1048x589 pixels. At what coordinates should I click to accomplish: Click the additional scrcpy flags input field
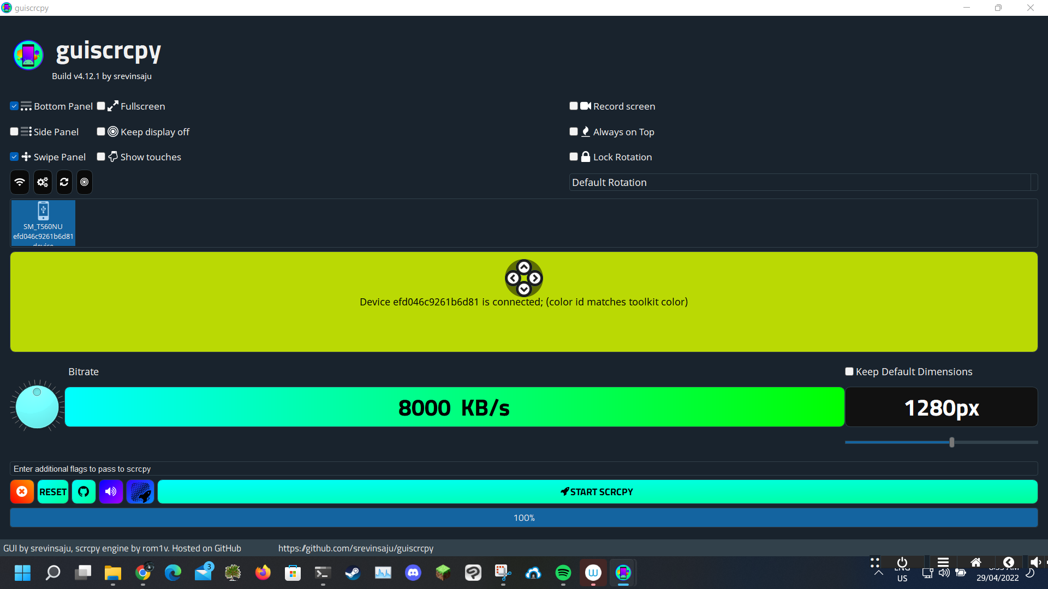524,469
